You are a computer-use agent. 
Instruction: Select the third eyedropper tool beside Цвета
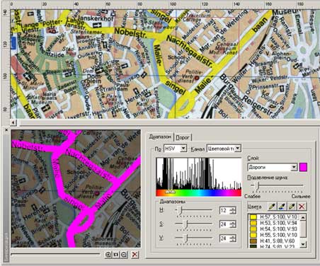(x=292, y=207)
